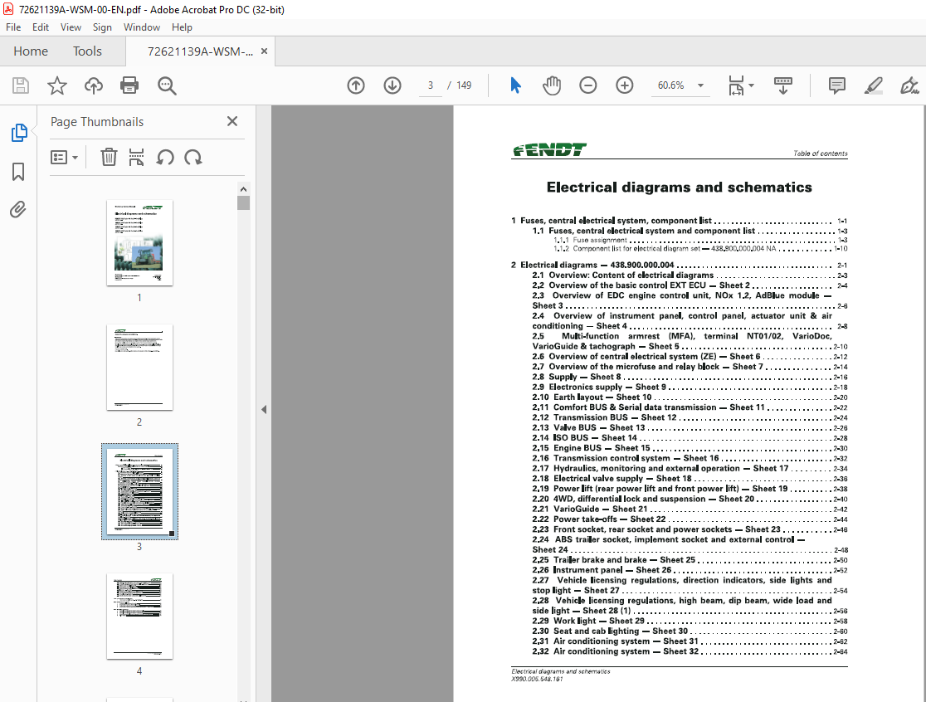The width and height of the screenshot is (926, 702).
Task: Switch to the Home tab
Action: click(x=31, y=51)
